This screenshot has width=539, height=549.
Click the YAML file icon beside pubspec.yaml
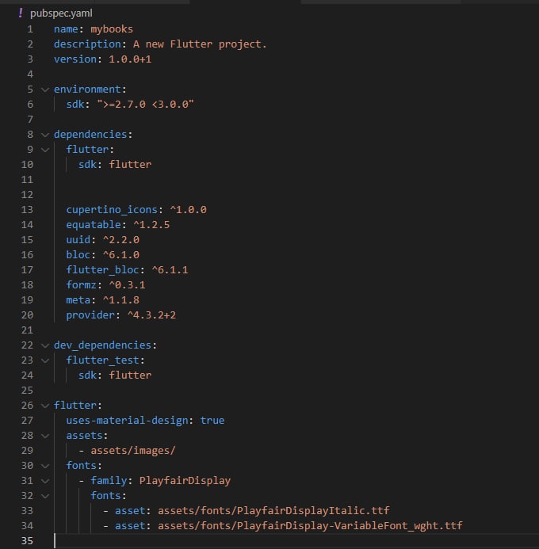21,13
